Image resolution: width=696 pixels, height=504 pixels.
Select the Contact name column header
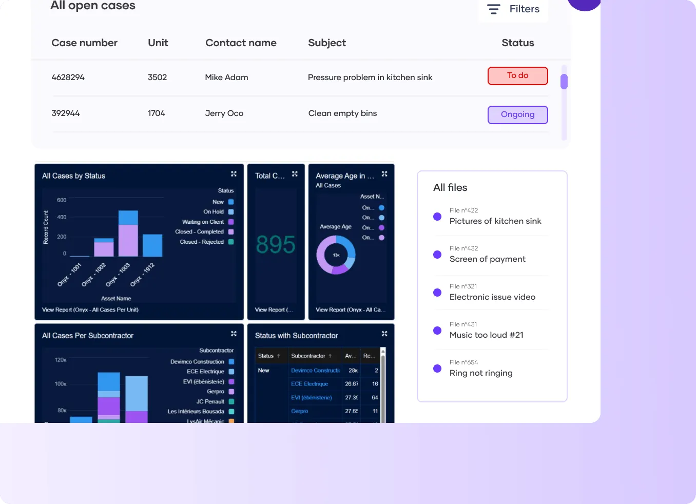pyautogui.click(x=241, y=43)
